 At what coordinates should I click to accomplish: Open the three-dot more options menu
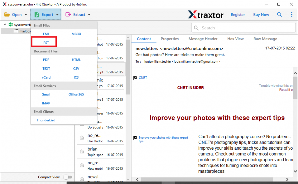[x=292, y=15]
